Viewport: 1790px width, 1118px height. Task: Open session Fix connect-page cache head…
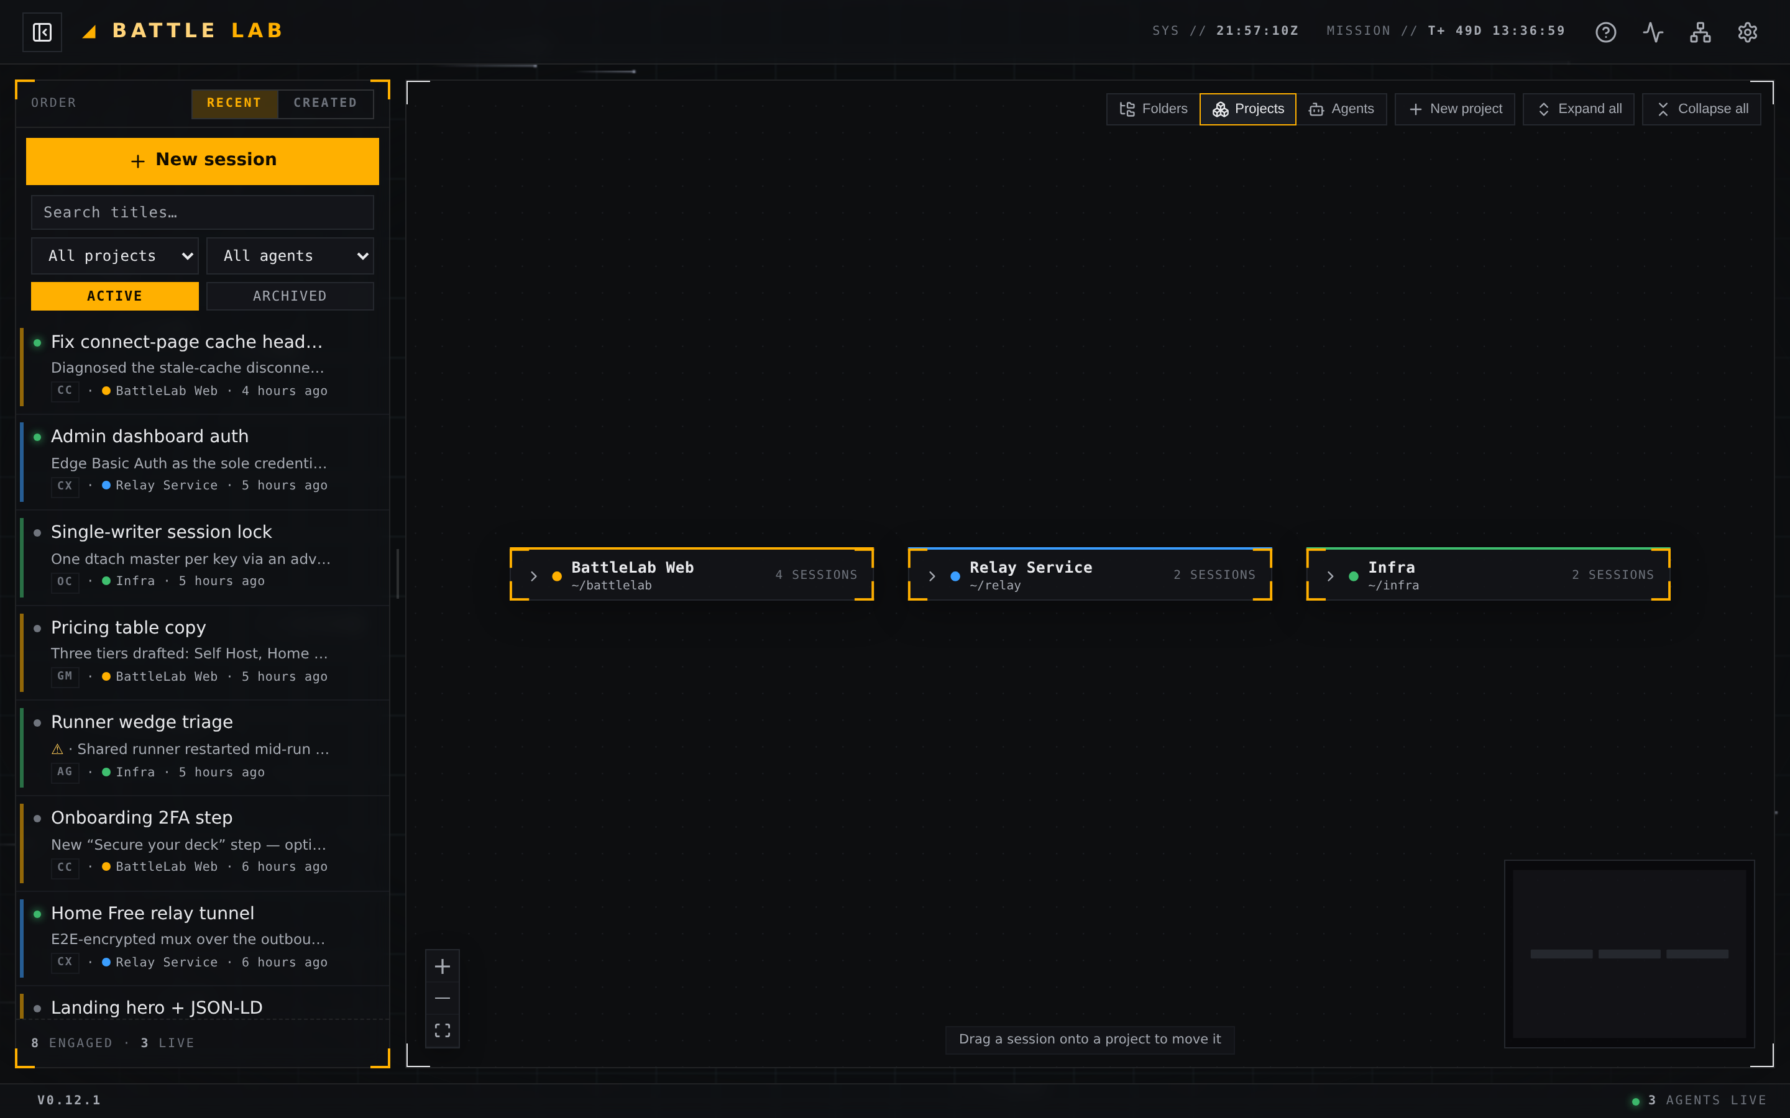tap(203, 366)
